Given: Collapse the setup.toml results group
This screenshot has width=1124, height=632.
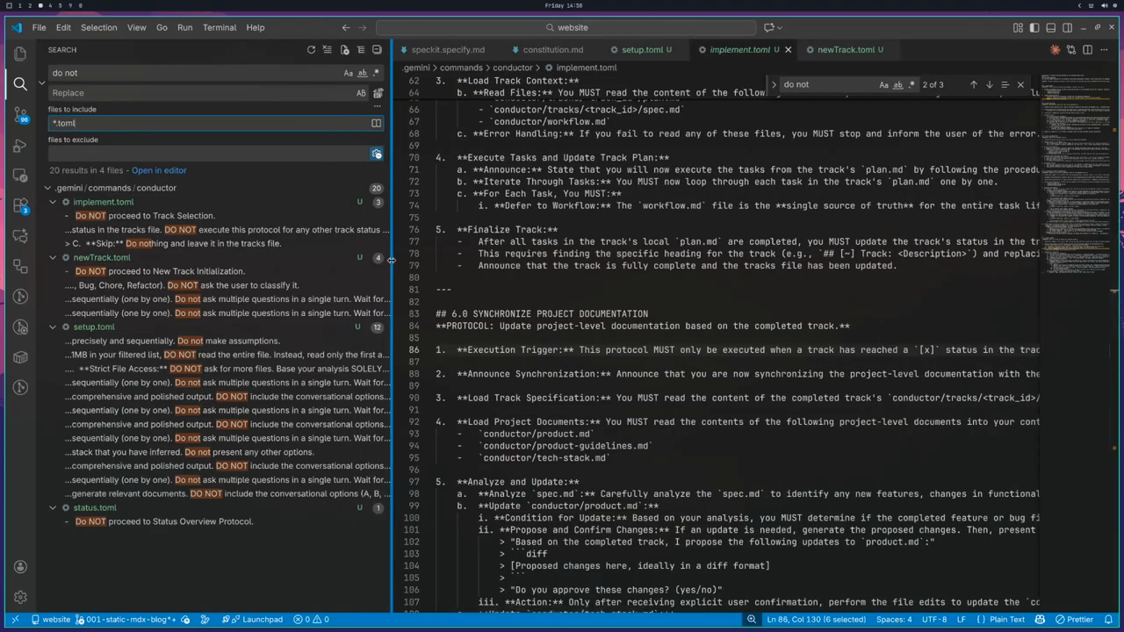Looking at the screenshot, I should coord(53,327).
